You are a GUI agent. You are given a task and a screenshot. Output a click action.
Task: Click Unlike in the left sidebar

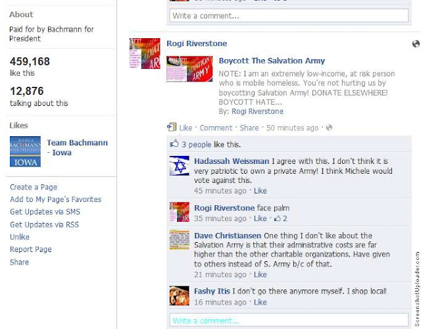click(20, 237)
